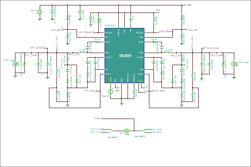The width and height of the screenshot is (251, 167).
Task: Select the TAmb 25 source symbol
Action: point(110,91)
